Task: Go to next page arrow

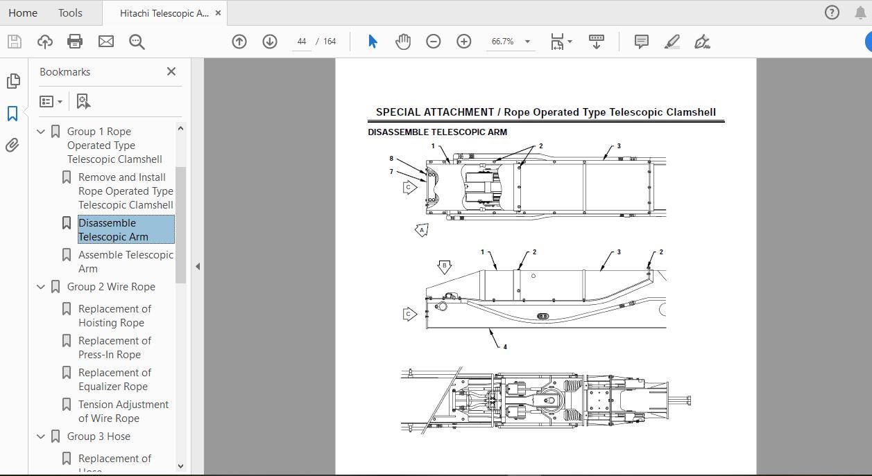Action: pyautogui.click(x=270, y=42)
